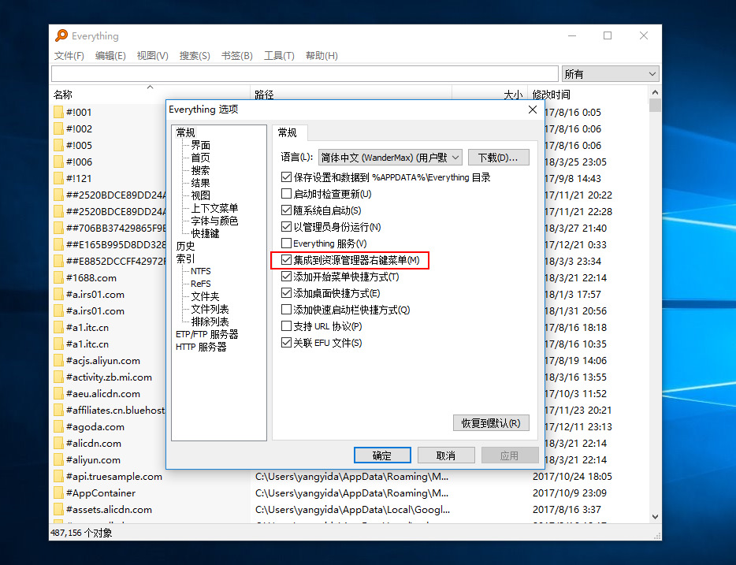Toggle 保存设置和数据到 %APPDATA% checkbox

click(x=286, y=177)
